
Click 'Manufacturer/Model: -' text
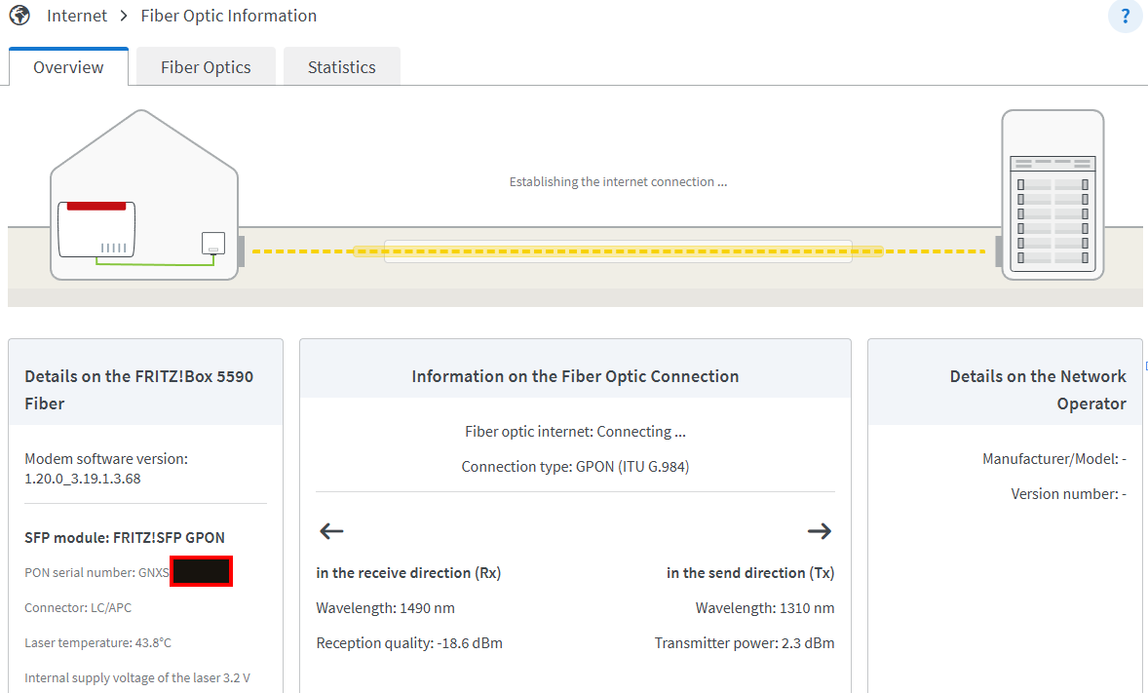pos(1054,458)
